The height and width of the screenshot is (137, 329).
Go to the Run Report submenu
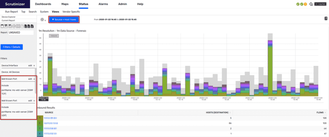pos(11,12)
